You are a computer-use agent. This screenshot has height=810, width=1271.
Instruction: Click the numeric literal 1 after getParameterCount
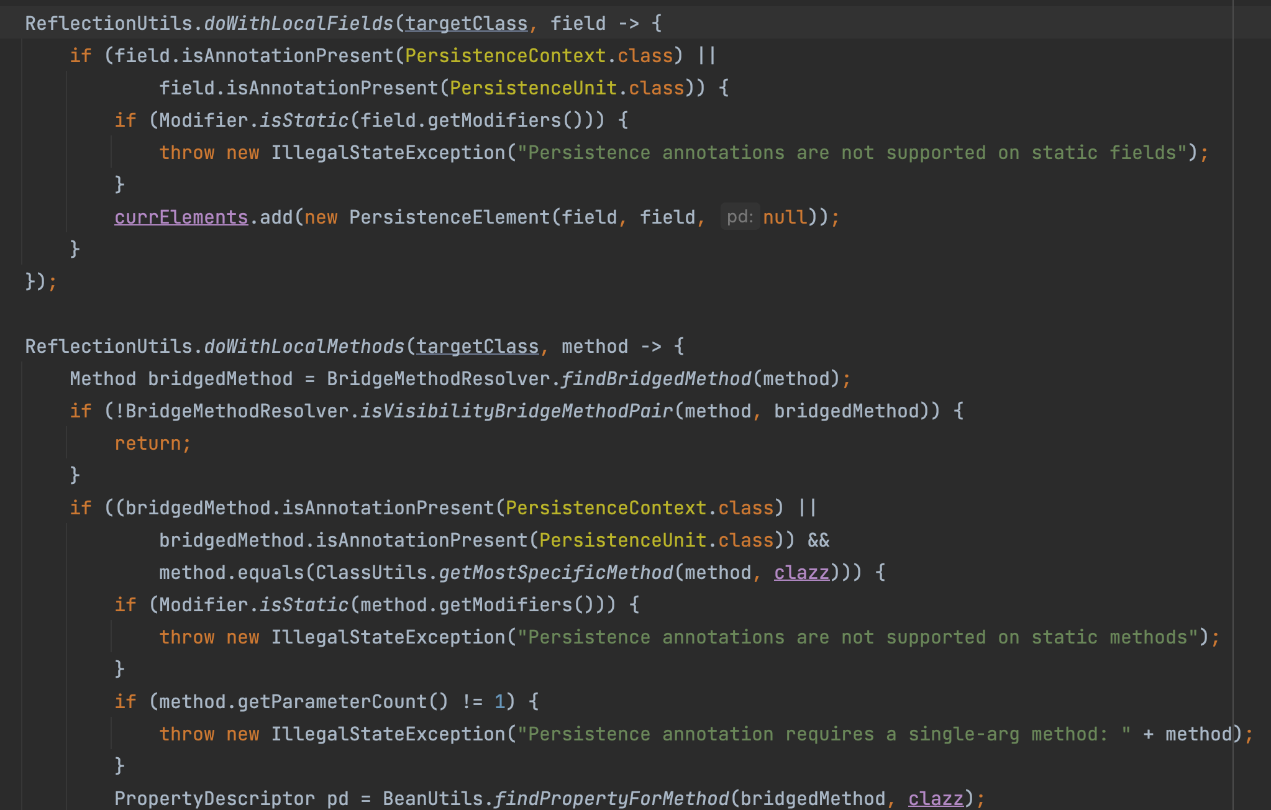click(x=499, y=701)
